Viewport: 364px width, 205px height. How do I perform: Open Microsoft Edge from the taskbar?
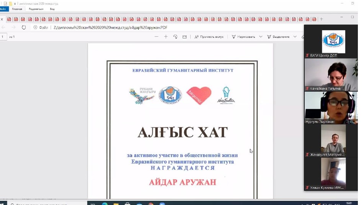(x=105, y=203)
